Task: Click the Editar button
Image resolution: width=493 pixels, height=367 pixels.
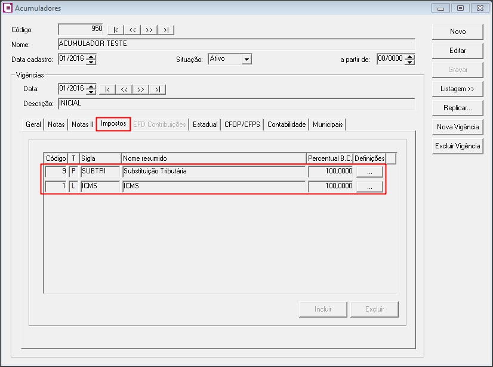Action: [x=457, y=51]
